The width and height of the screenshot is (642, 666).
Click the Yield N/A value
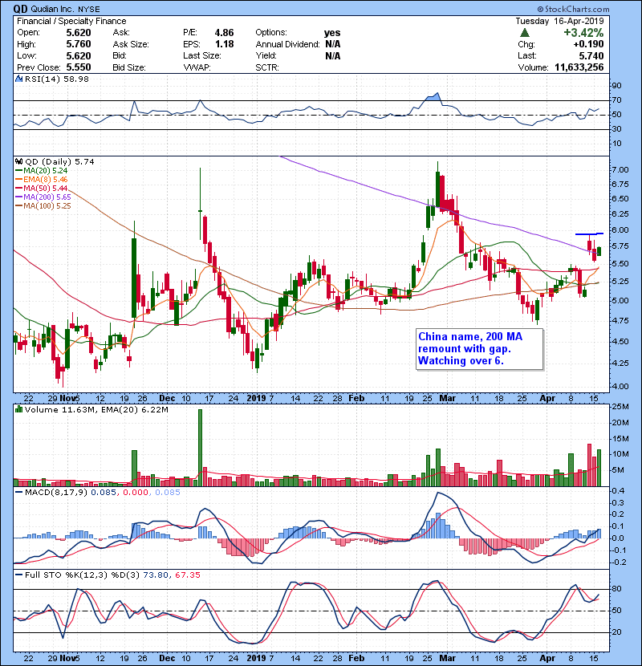[333, 55]
